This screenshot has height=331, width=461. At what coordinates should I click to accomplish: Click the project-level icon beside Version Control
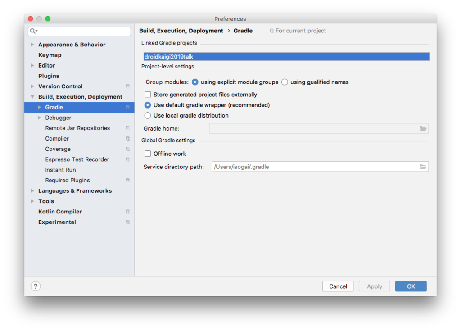pyautogui.click(x=128, y=86)
